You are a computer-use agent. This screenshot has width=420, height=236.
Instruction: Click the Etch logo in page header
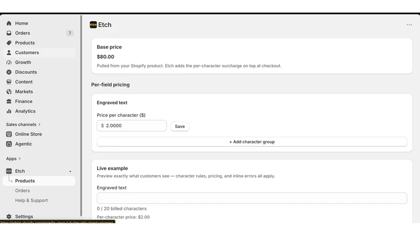click(x=93, y=25)
